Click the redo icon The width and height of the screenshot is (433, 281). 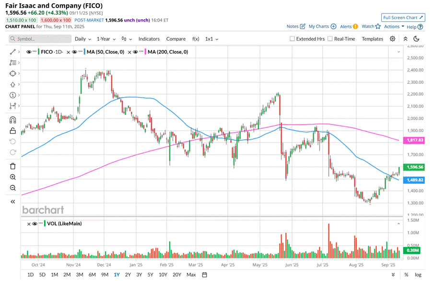(x=12, y=152)
